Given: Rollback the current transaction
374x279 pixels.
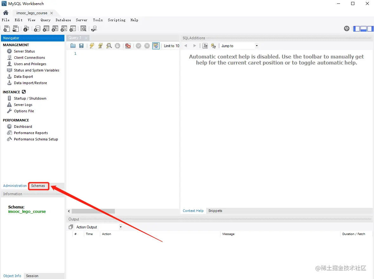Looking at the screenshot, I should point(147,46).
